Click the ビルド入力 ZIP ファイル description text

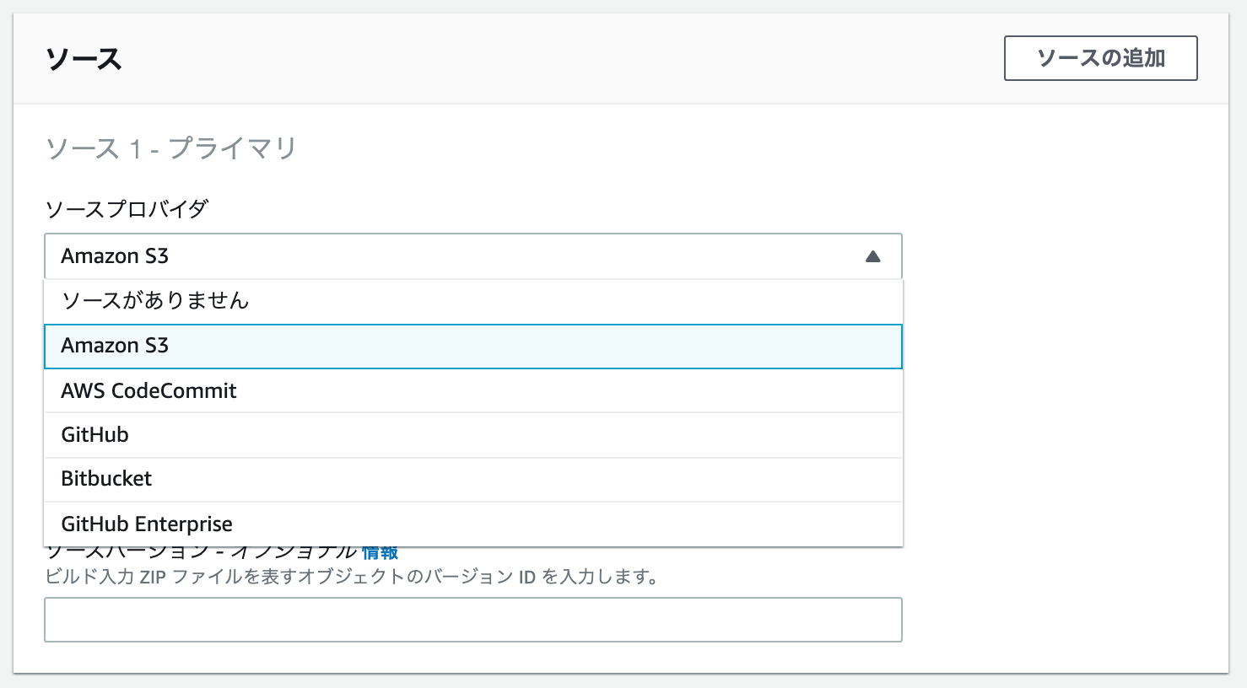(351, 578)
